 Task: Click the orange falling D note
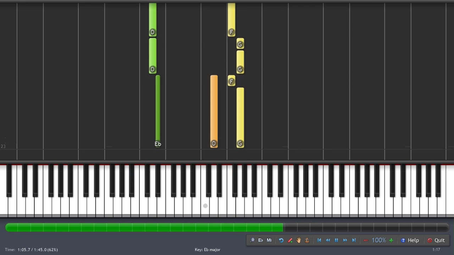pyautogui.click(x=214, y=111)
